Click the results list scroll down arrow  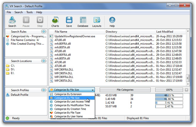click(188, 84)
